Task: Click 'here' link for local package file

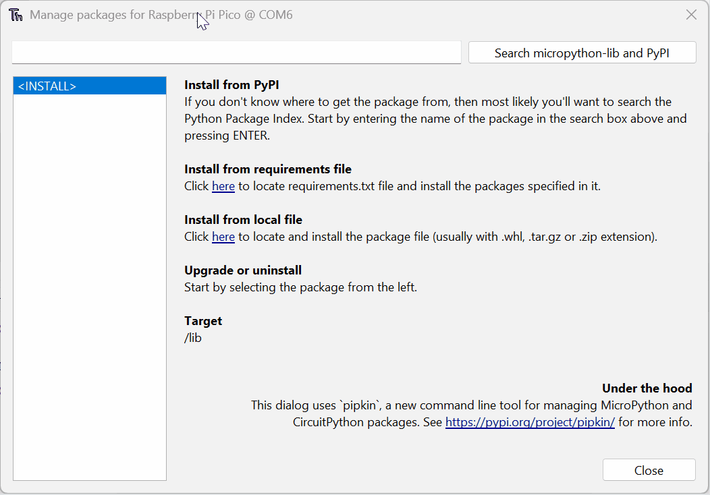Action: pyautogui.click(x=223, y=237)
